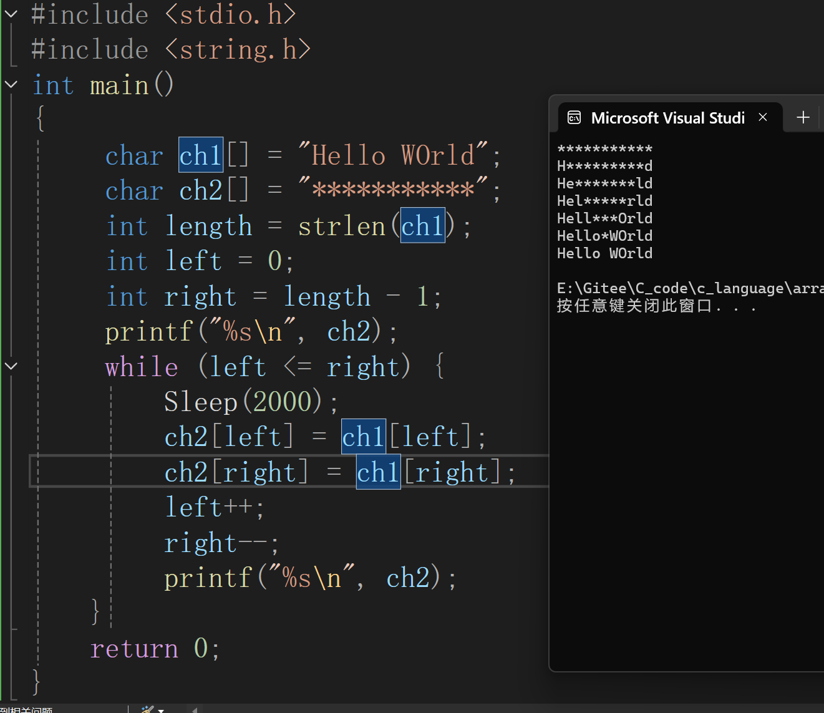Click the all-asterisks first console output line

pyautogui.click(x=604, y=149)
